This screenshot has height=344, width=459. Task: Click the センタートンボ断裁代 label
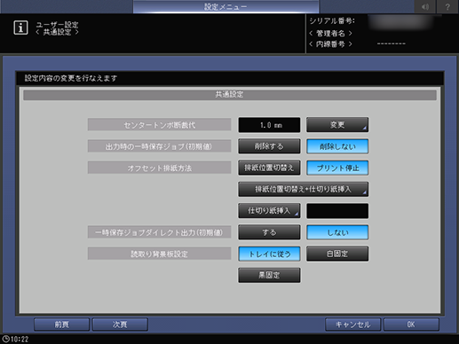tap(159, 125)
